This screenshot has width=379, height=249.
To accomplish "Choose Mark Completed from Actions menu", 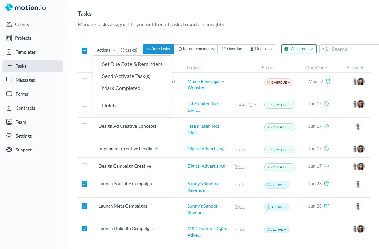I will [132, 88].
